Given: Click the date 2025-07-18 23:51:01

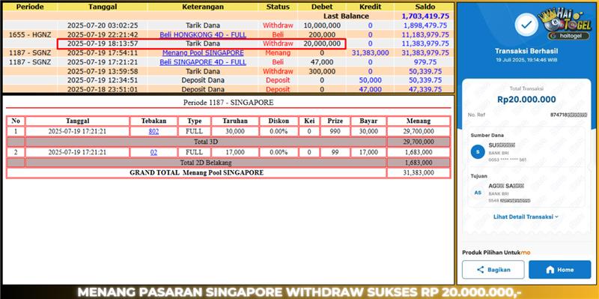Looking at the screenshot, I should [x=103, y=89].
